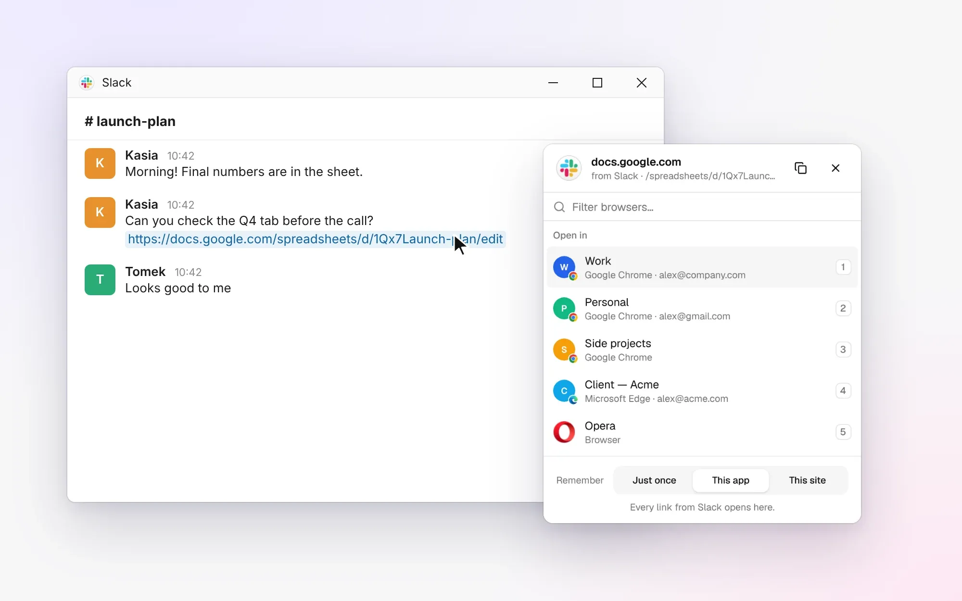Screen dimensions: 962x601
Task: Open link in Personal Chrome profile
Action: point(702,309)
